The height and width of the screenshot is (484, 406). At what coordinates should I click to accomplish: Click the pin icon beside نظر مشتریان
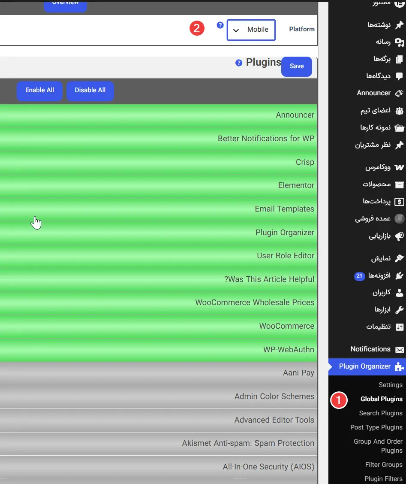(399, 145)
